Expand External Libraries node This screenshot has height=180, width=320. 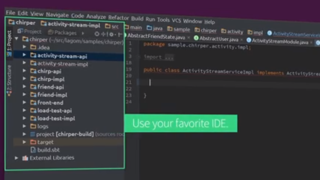tap(17, 158)
